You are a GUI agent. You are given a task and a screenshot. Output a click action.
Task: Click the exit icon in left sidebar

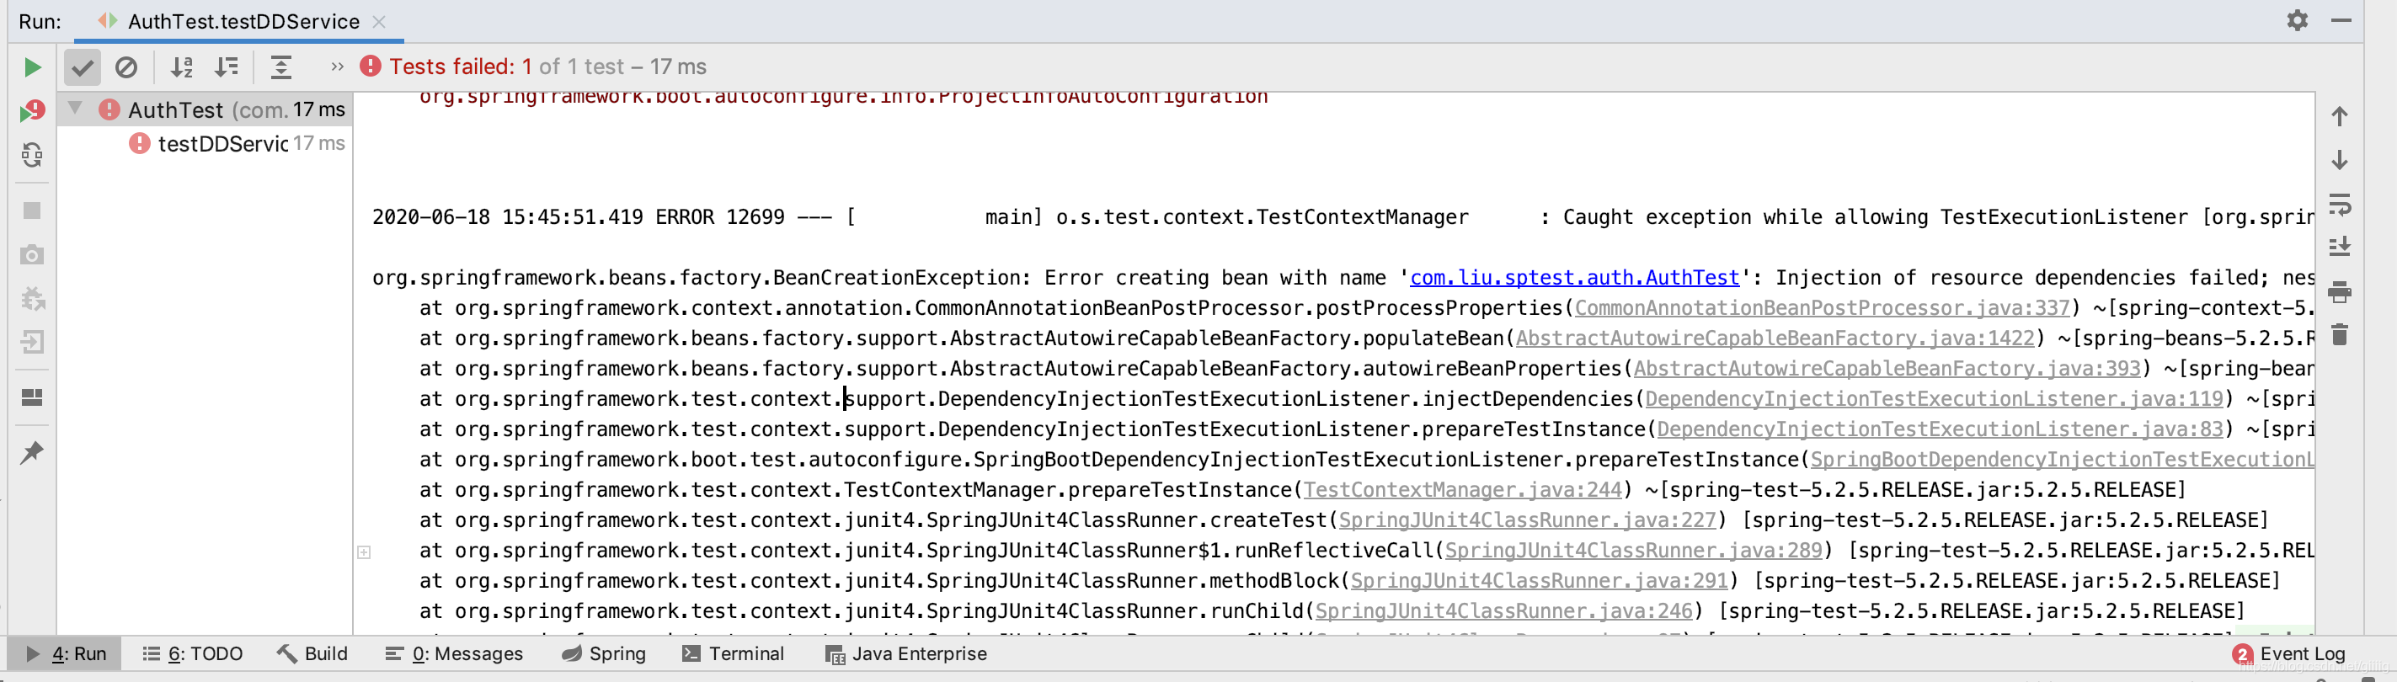tap(32, 343)
